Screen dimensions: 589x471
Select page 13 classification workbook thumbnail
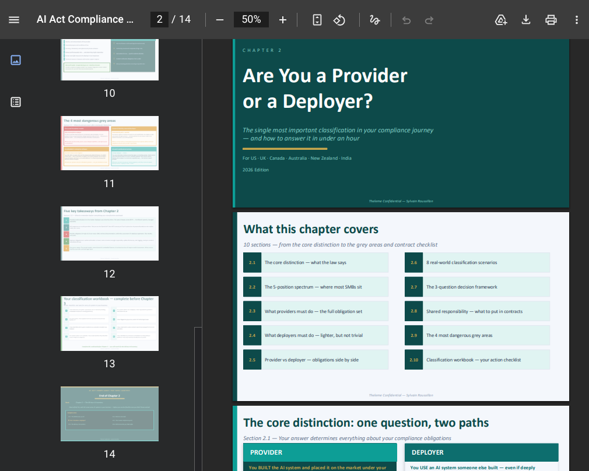coord(110,324)
